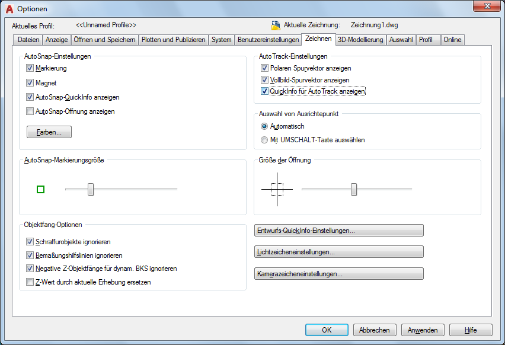Click the aperture crosshair preview
Screen dimensions: 505x345
[277, 190]
